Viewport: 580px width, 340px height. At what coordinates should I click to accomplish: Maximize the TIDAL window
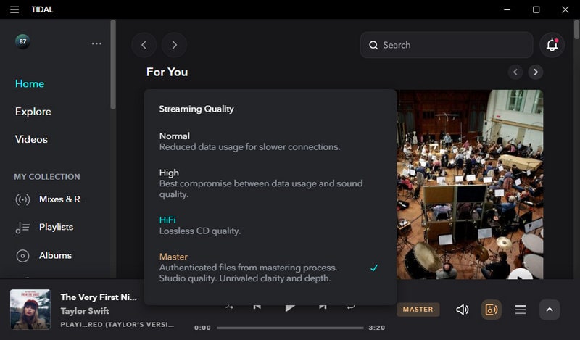coord(536,9)
